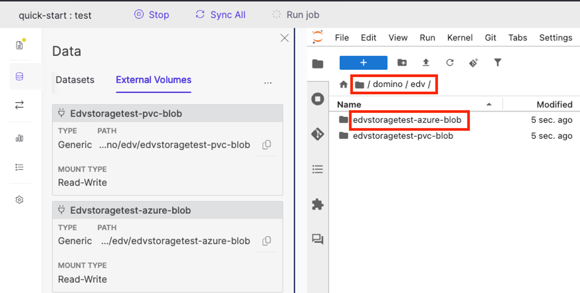The width and height of the screenshot is (580, 293).
Task: Open the Running Terminals and Kernels icon
Action: pos(318,99)
